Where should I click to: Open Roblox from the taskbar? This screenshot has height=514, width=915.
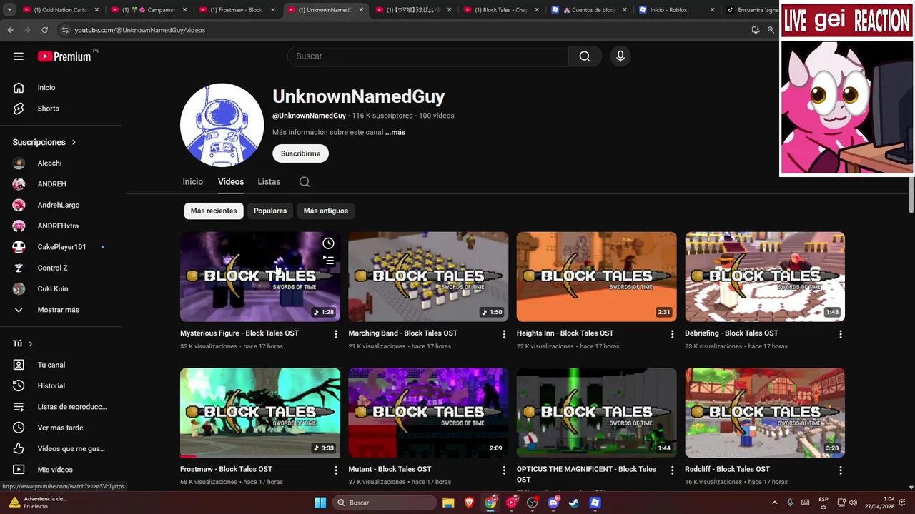[x=595, y=503]
